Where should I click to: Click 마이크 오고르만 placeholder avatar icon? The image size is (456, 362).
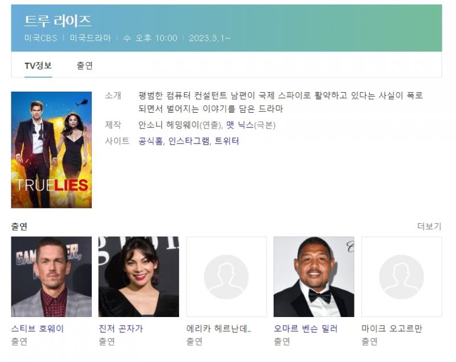coord(402,277)
